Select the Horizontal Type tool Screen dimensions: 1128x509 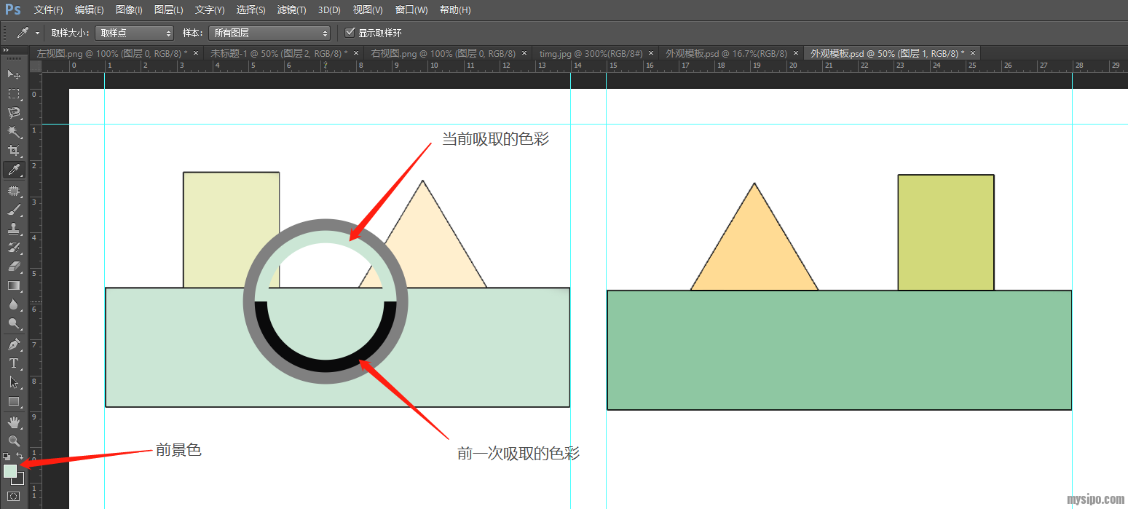[13, 363]
